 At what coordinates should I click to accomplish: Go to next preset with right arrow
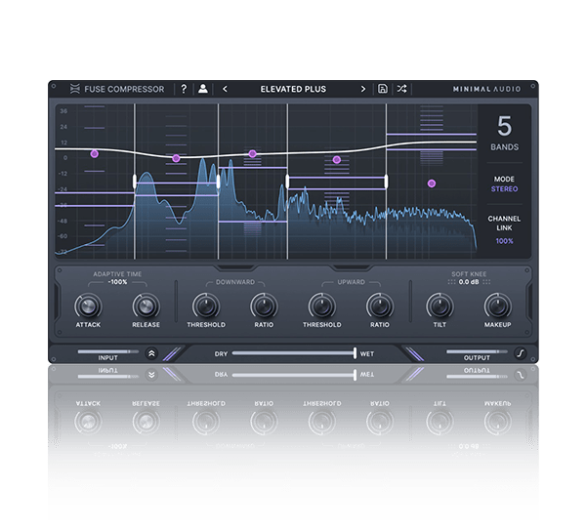[363, 89]
